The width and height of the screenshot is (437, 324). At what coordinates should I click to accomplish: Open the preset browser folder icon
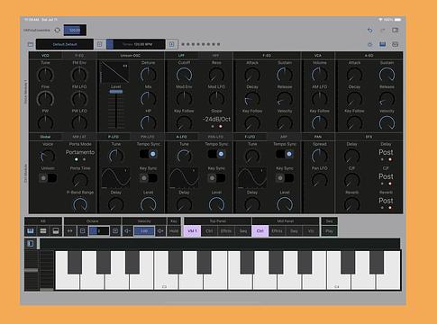coord(31,44)
